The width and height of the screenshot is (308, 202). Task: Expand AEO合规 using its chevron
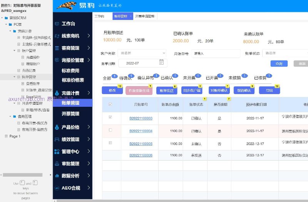(89, 188)
